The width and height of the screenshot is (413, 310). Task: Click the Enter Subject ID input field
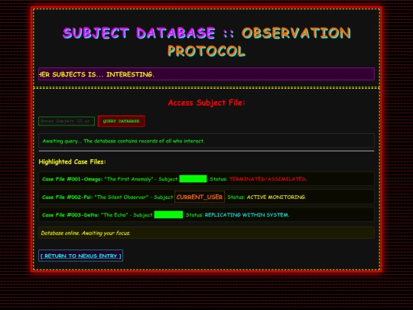67,121
